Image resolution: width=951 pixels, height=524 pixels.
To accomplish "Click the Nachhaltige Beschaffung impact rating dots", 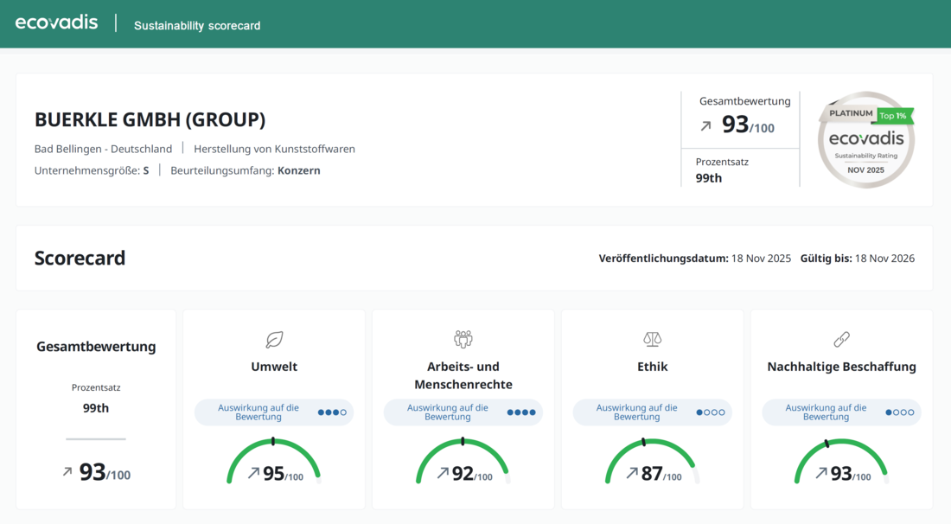I will click(900, 412).
